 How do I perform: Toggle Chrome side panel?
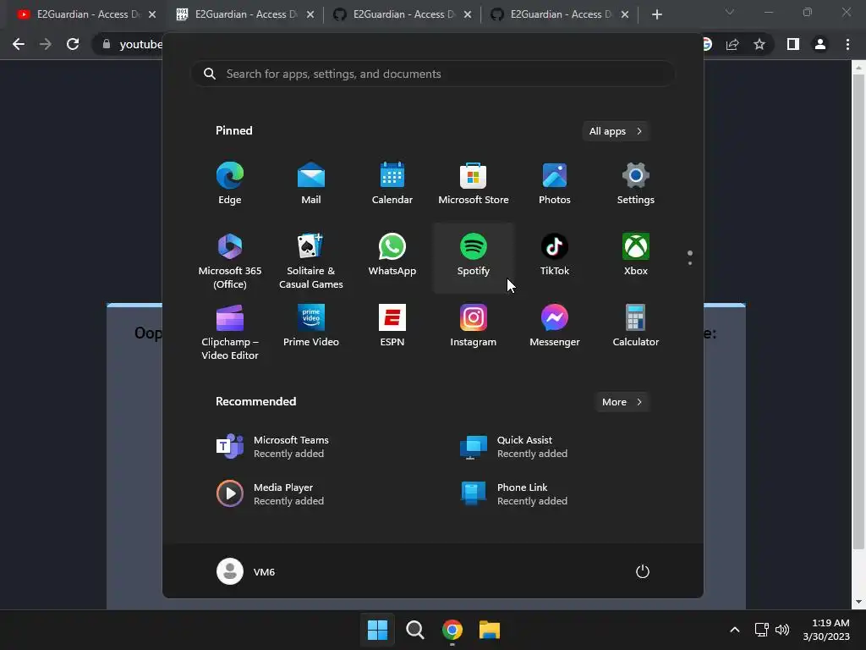pyautogui.click(x=793, y=44)
